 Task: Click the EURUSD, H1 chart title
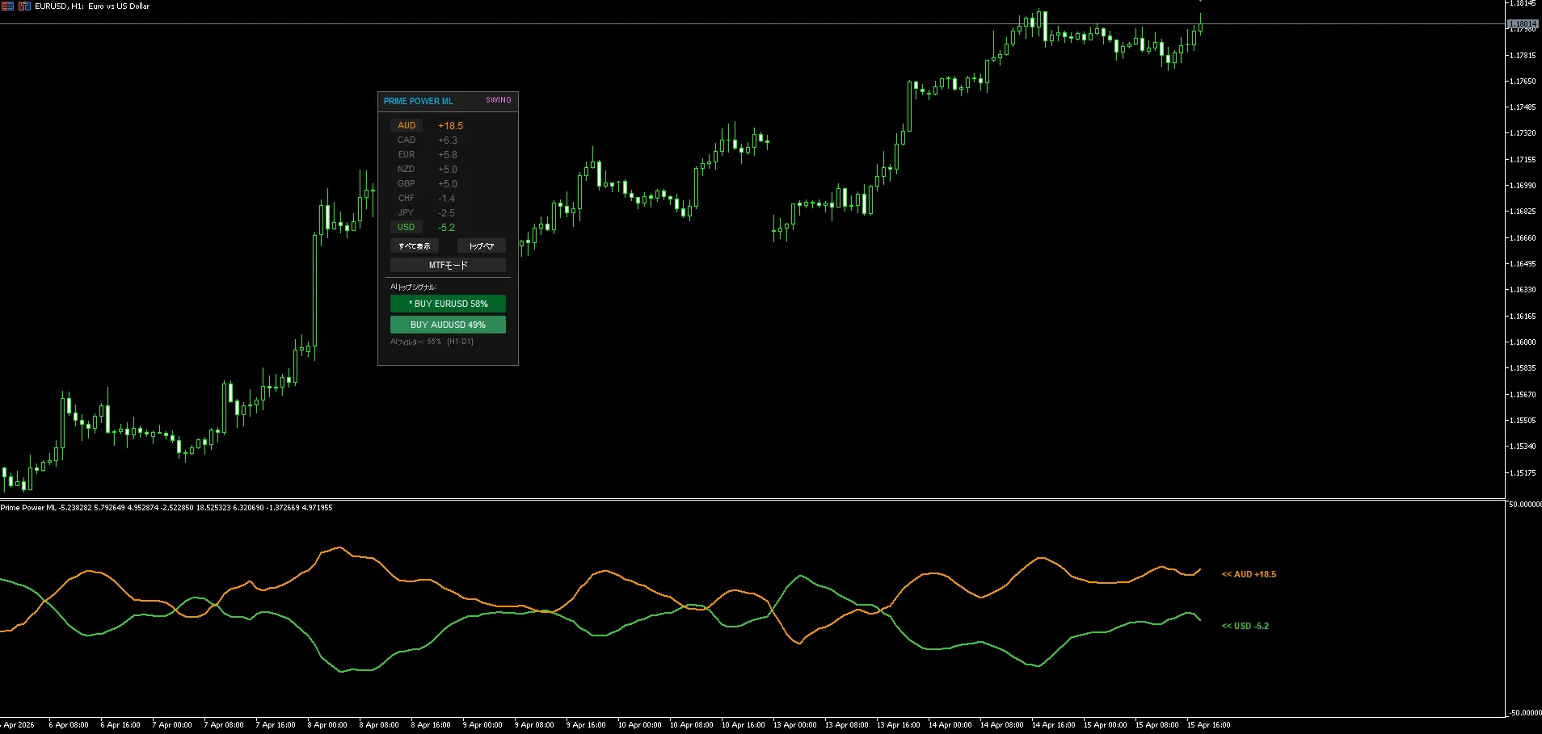92,6
